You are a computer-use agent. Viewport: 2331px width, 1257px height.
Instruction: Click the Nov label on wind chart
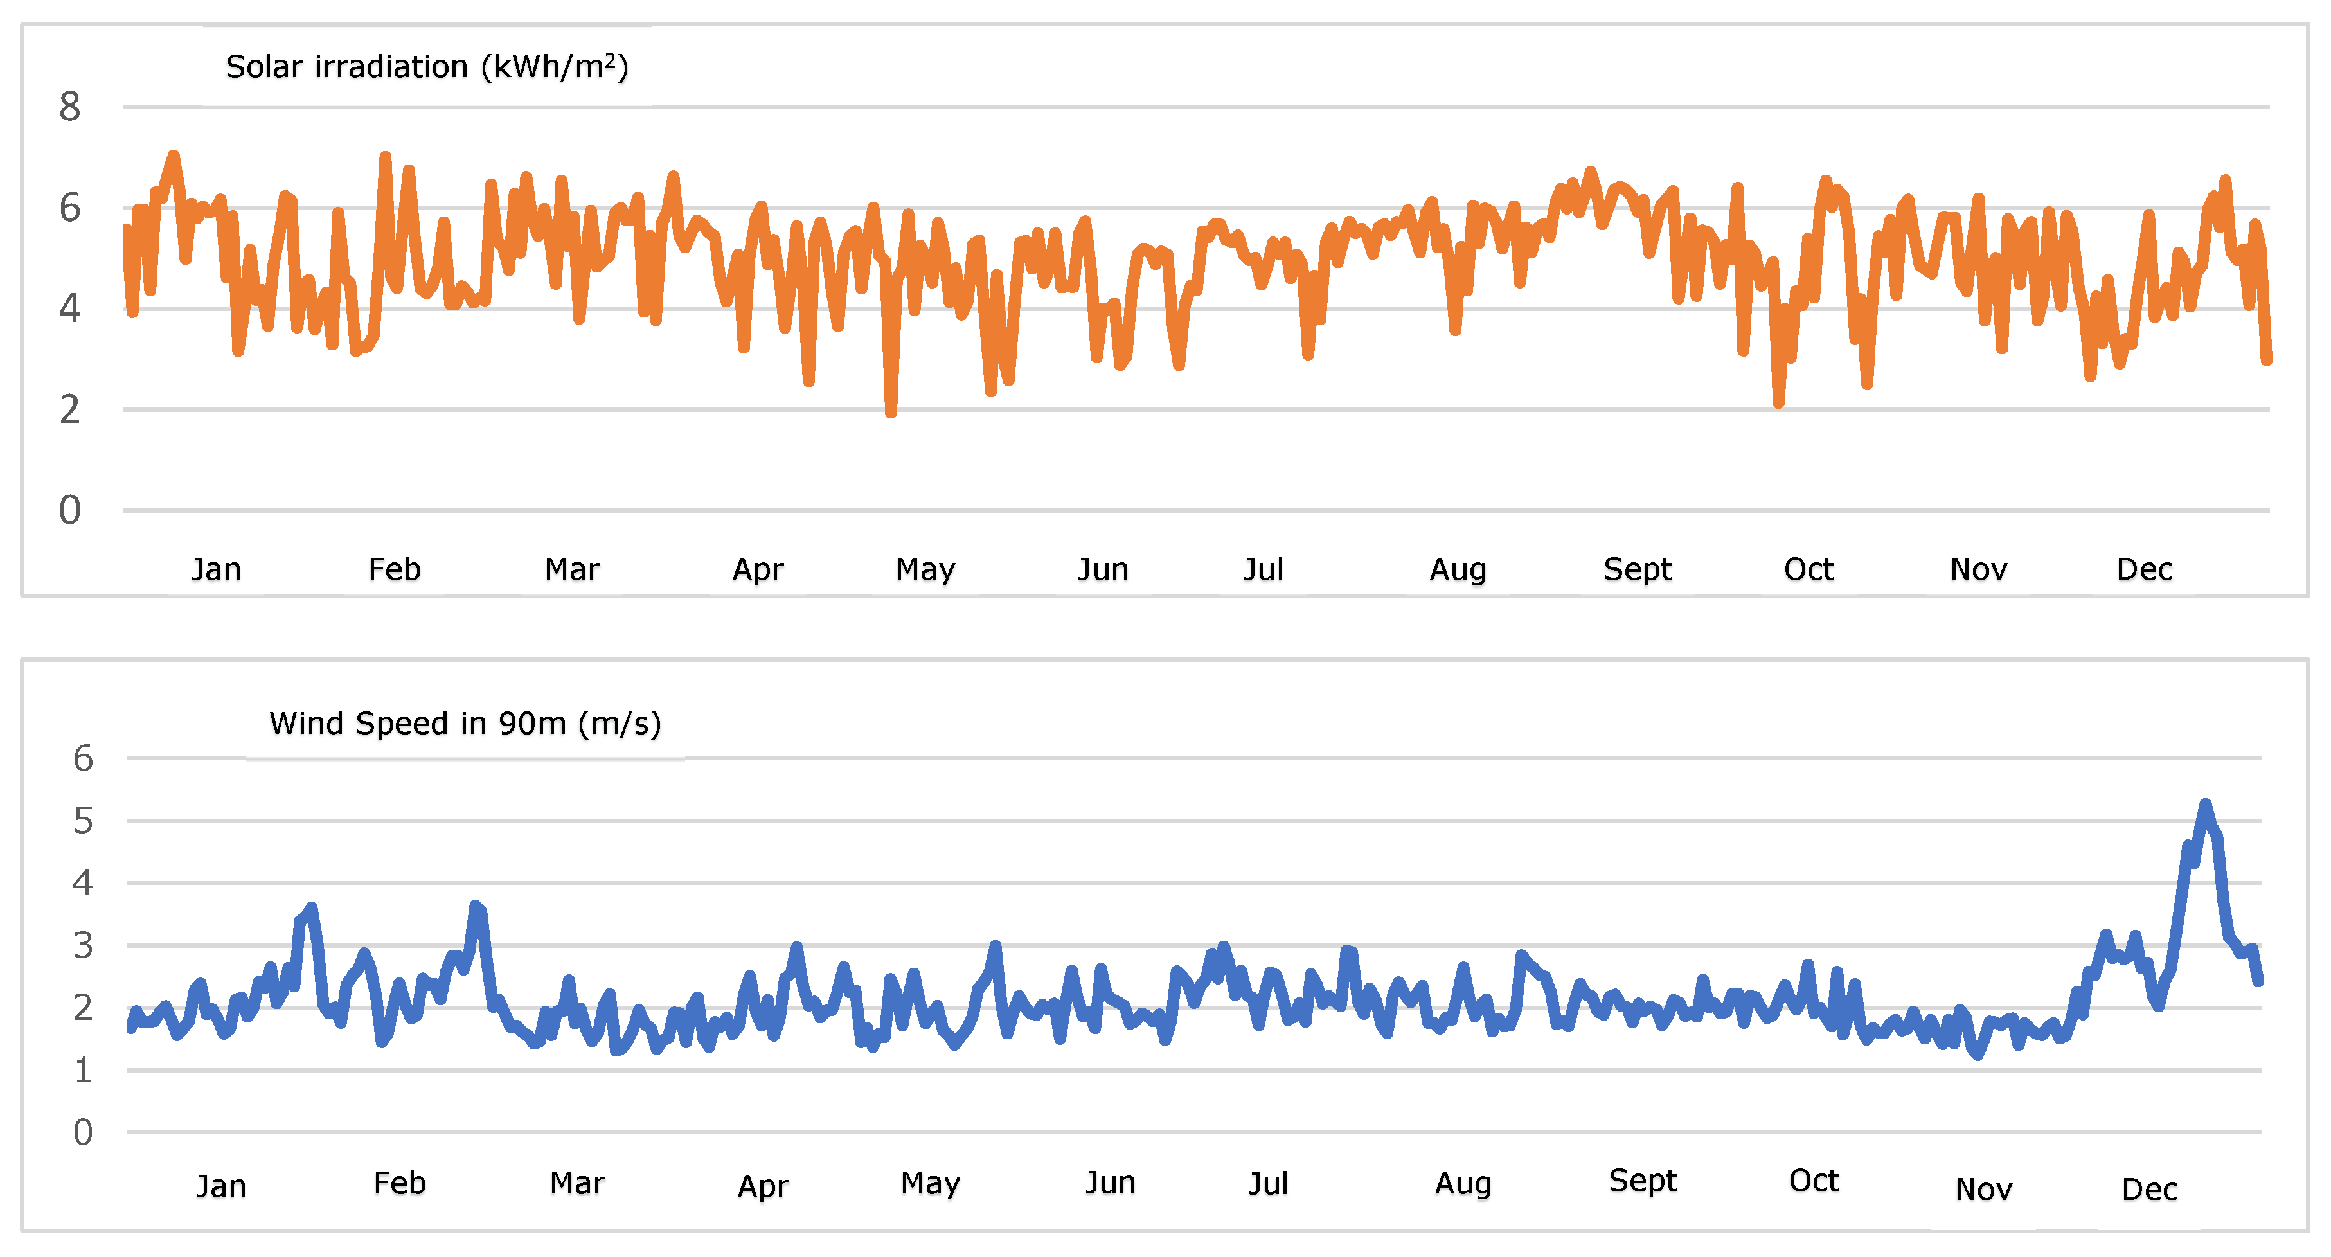(x=1983, y=1189)
